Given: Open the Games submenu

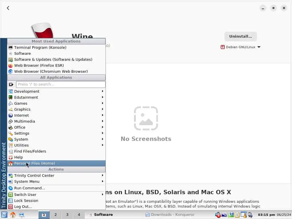Looking at the screenshot, I should pos(56,103).
